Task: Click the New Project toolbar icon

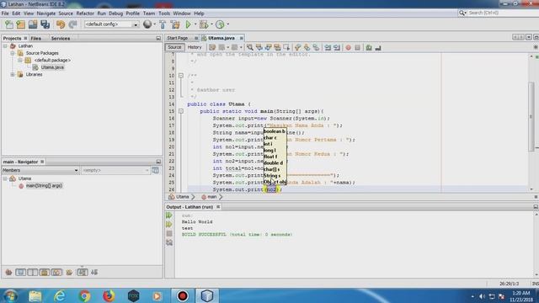Action: click(20, 24)
